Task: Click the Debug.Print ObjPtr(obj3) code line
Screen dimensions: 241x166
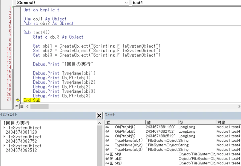Action: tap(62, 96)
